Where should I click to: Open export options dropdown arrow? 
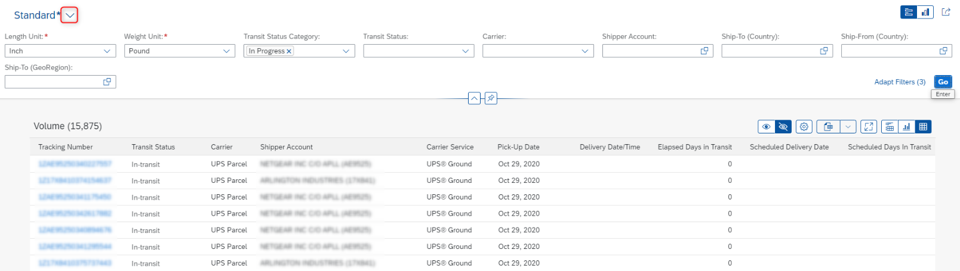[848, 126]
